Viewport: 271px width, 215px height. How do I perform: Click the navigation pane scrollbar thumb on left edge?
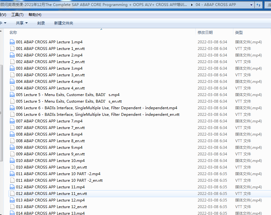(x=1, y=113)
